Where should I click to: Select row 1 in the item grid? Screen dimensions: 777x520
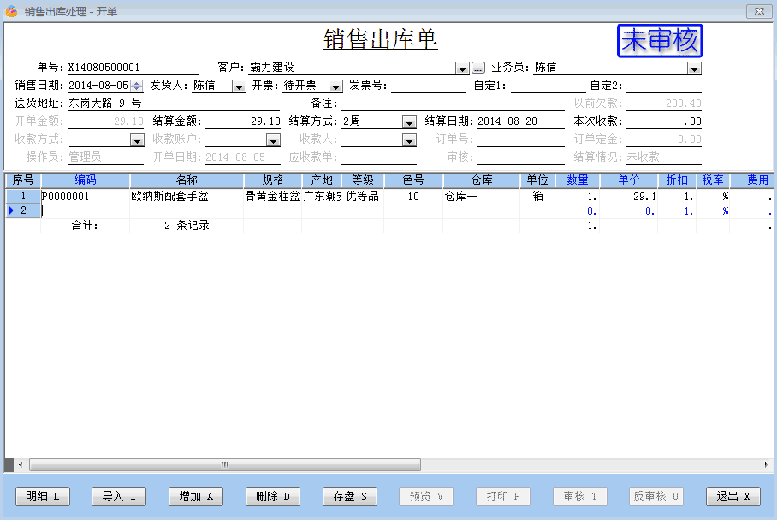23,196
